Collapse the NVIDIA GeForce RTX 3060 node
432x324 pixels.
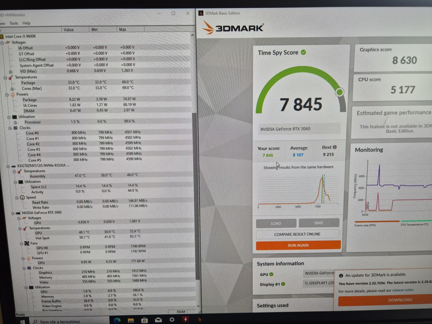(x=13, y=213)
